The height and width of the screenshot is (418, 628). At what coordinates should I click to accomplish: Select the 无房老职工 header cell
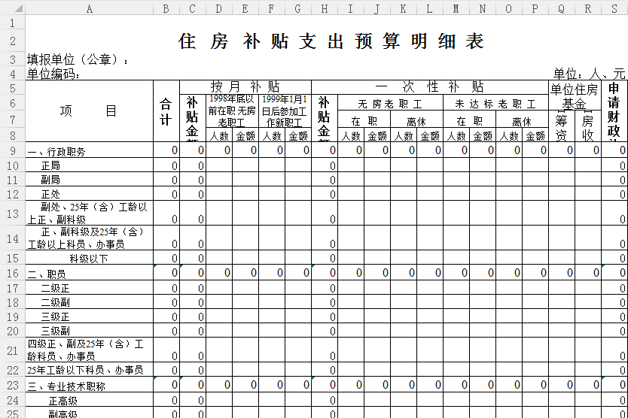[x=389, y=104]
